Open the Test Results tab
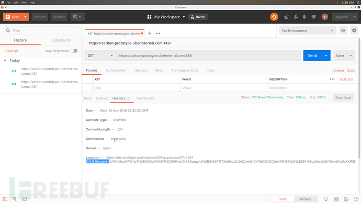 (x=145, y=98)
